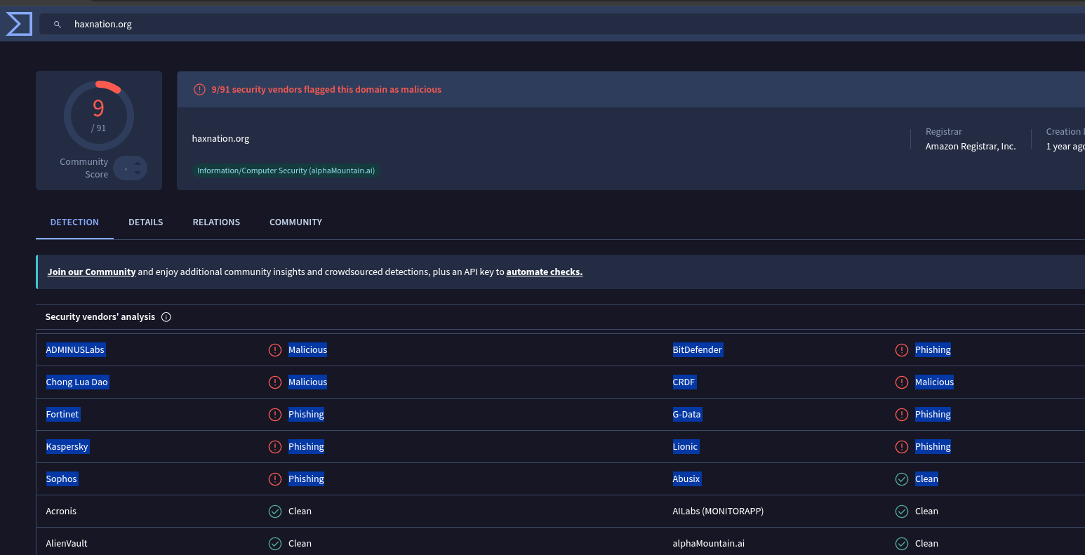Click the BitDefender vendor name
Image resolution: width=1085 pixels, height=555 pixels.
point(698,349)
